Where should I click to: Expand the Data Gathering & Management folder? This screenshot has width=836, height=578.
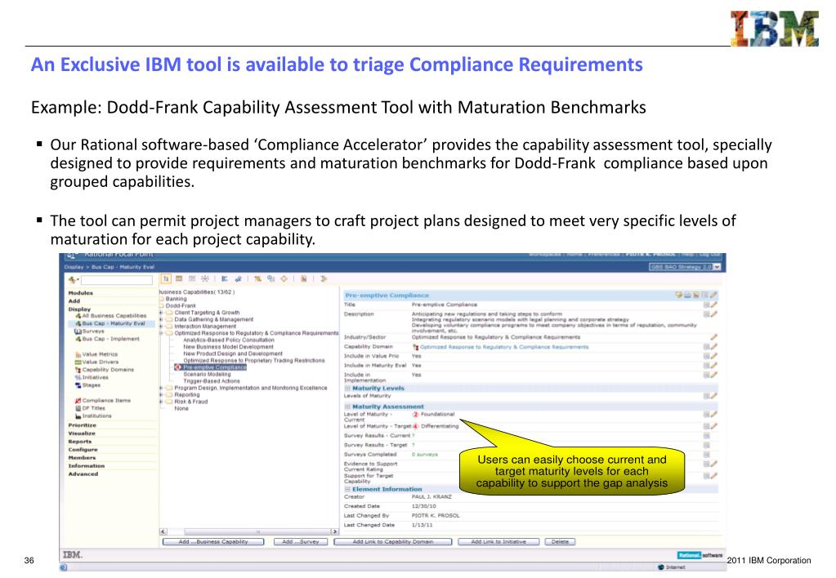[x=161, y=320]
